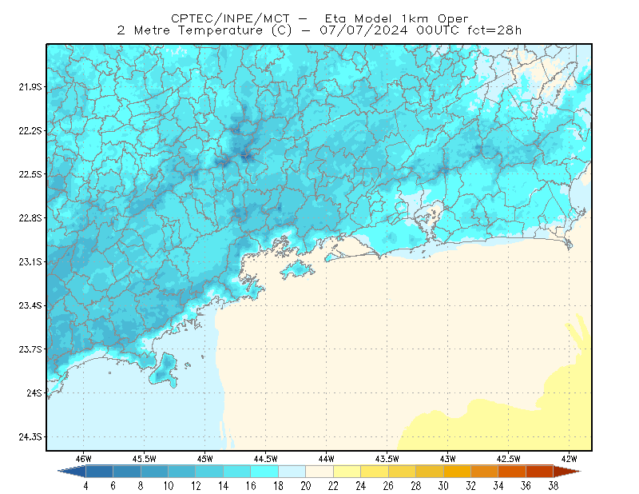Click the 21.9S latitude axis label
Viewport: 639px width, 494px height.
coord(30,87)
